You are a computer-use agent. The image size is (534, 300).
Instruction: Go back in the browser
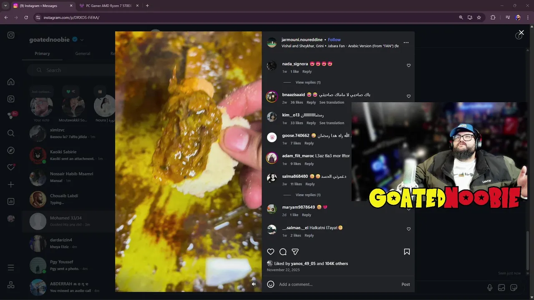(x=6, y=17)
